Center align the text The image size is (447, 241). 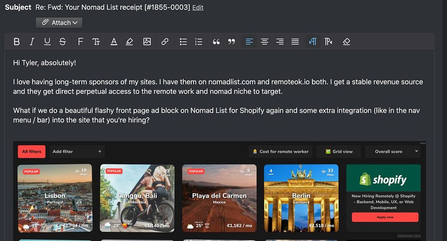coord(265,42)
